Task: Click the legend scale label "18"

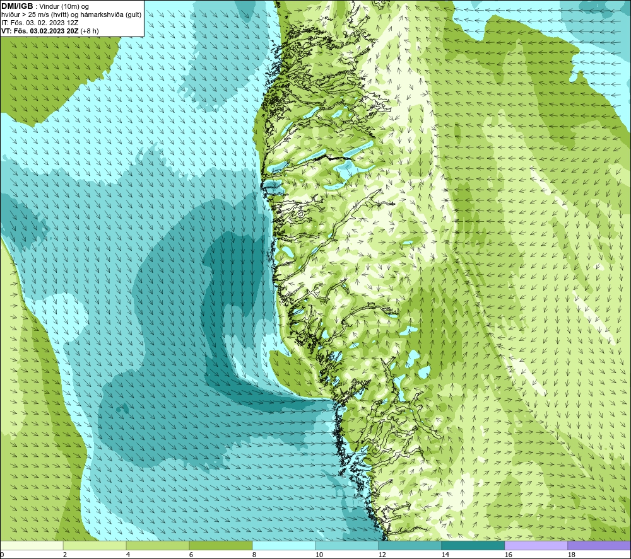Action: [571, 555]
